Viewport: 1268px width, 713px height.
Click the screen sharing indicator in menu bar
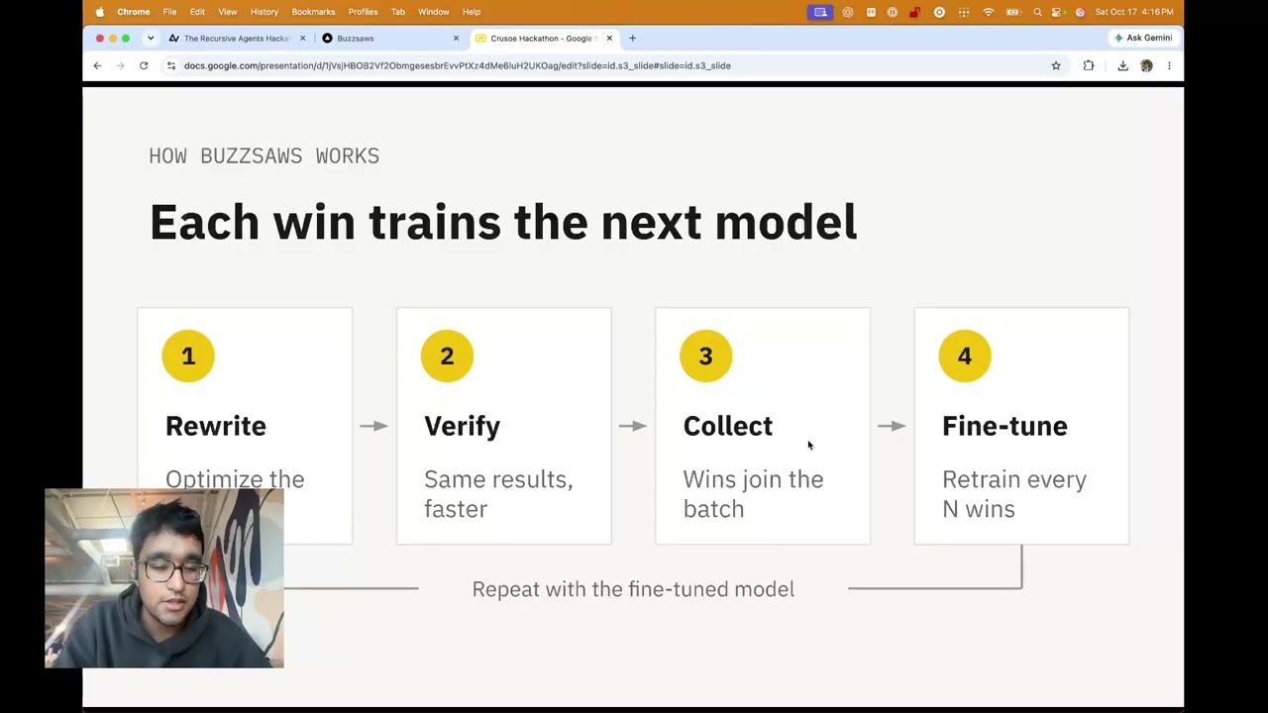click(x=820, y=12)
